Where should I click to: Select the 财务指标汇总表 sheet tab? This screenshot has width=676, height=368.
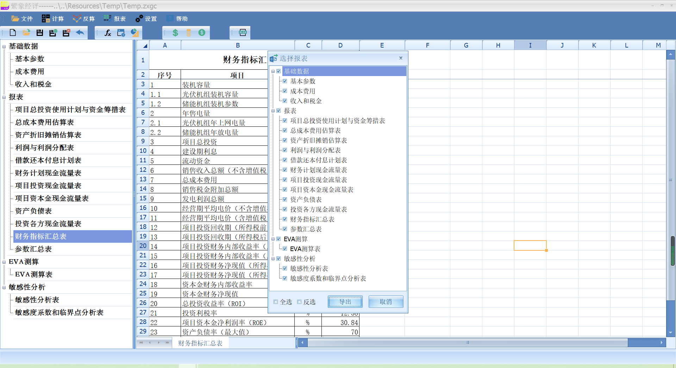200,343
